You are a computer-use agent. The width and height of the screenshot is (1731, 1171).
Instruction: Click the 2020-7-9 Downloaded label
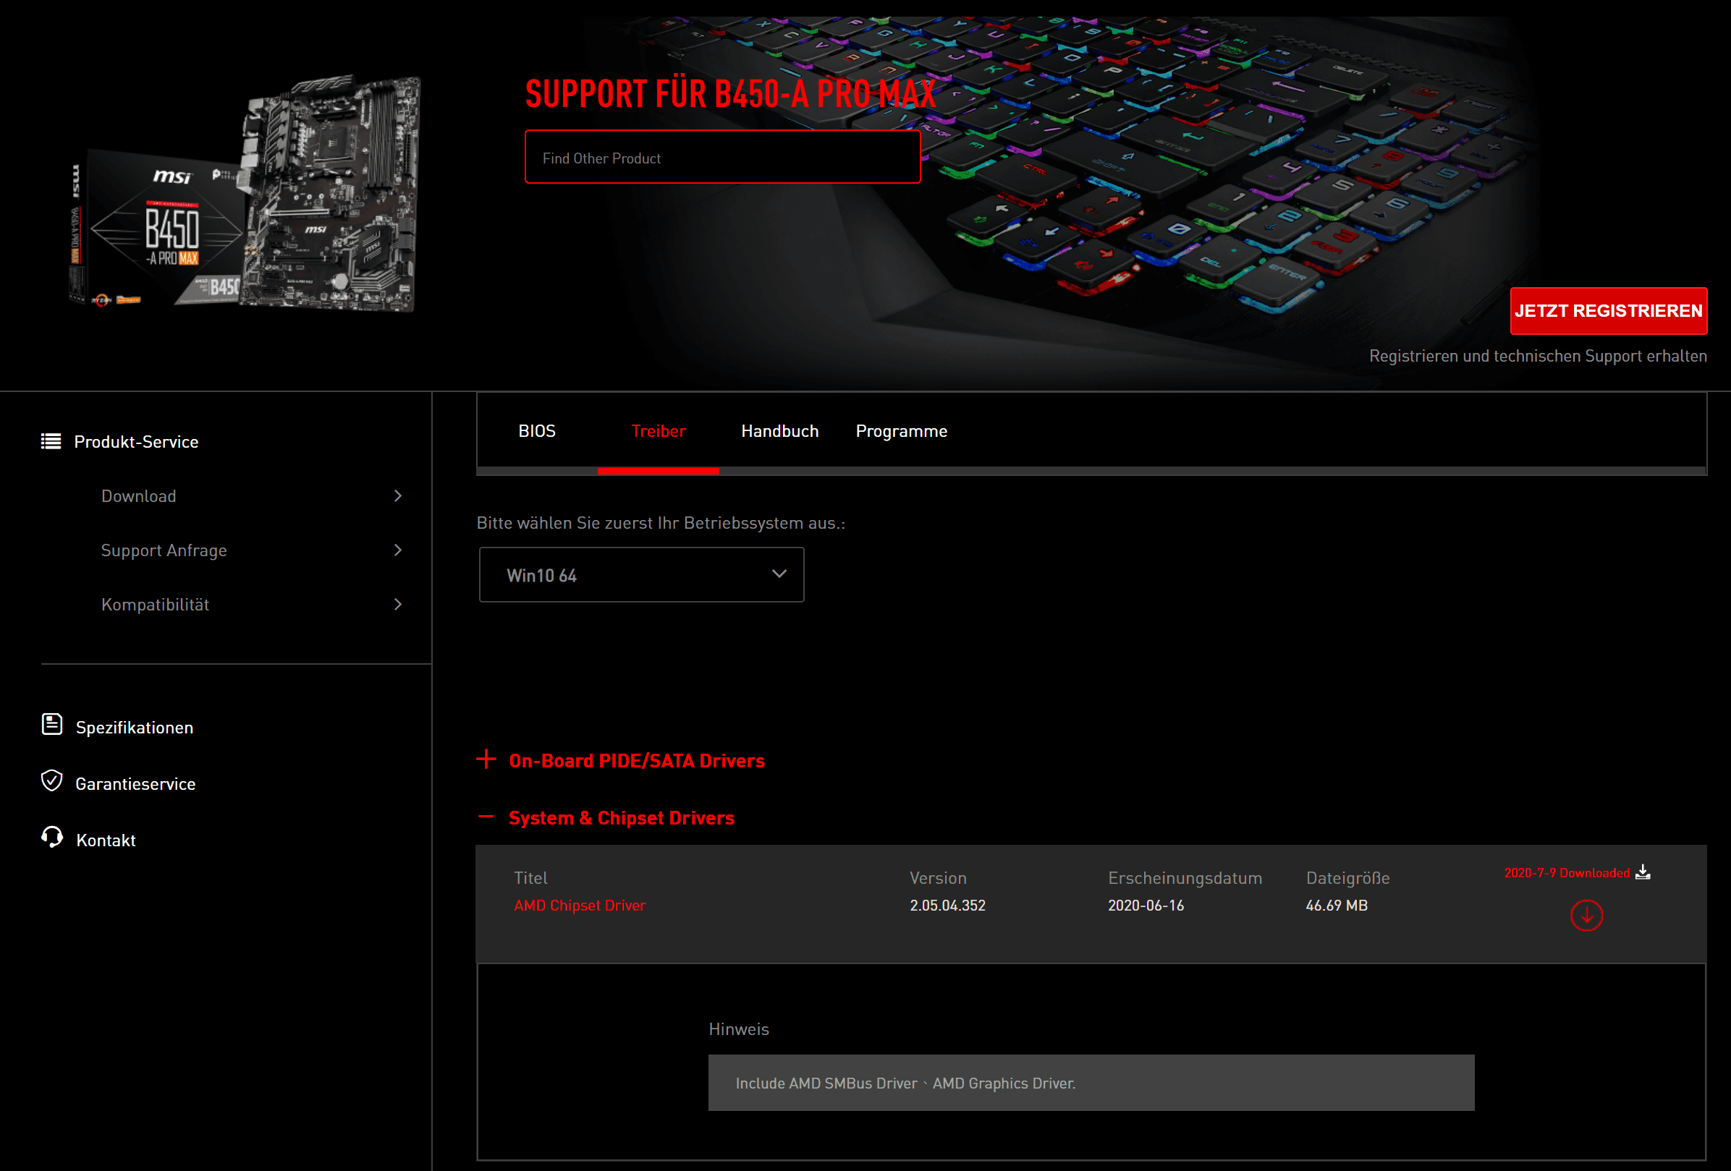pyautogui.click(x=1567, y=872)
